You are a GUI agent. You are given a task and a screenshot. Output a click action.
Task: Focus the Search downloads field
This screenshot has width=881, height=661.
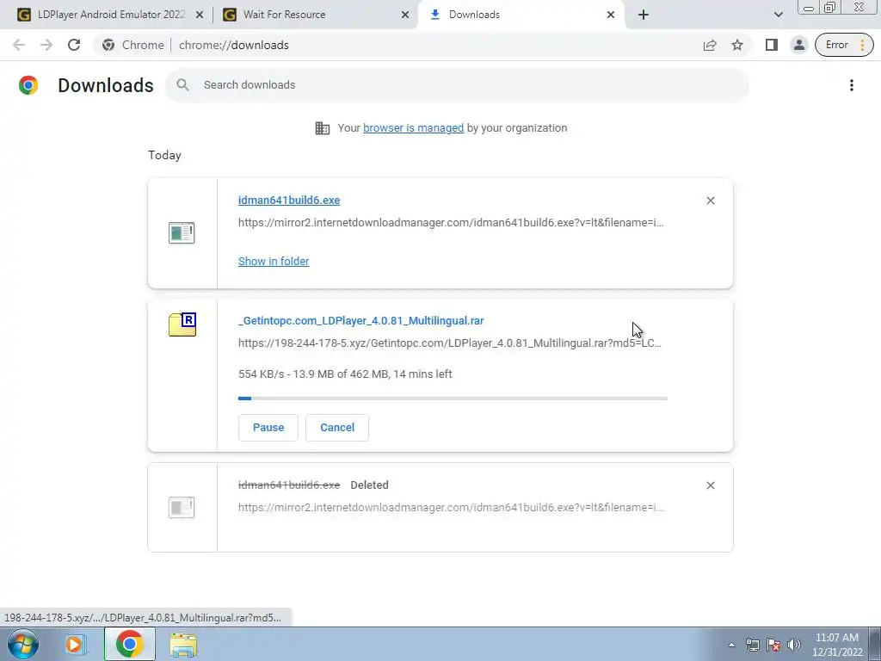tap(457, 85)
